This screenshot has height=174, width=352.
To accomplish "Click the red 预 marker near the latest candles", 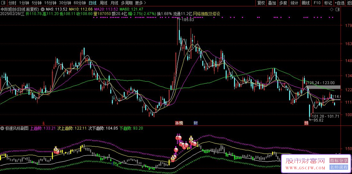I will coord(306,123).
